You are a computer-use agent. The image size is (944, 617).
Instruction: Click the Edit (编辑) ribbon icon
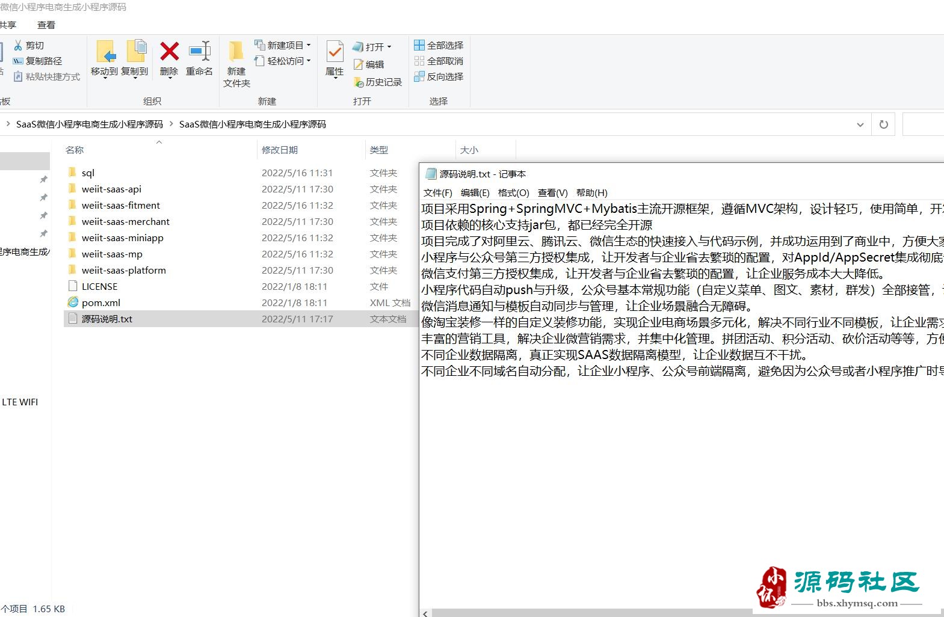click(x=359, y=64)
